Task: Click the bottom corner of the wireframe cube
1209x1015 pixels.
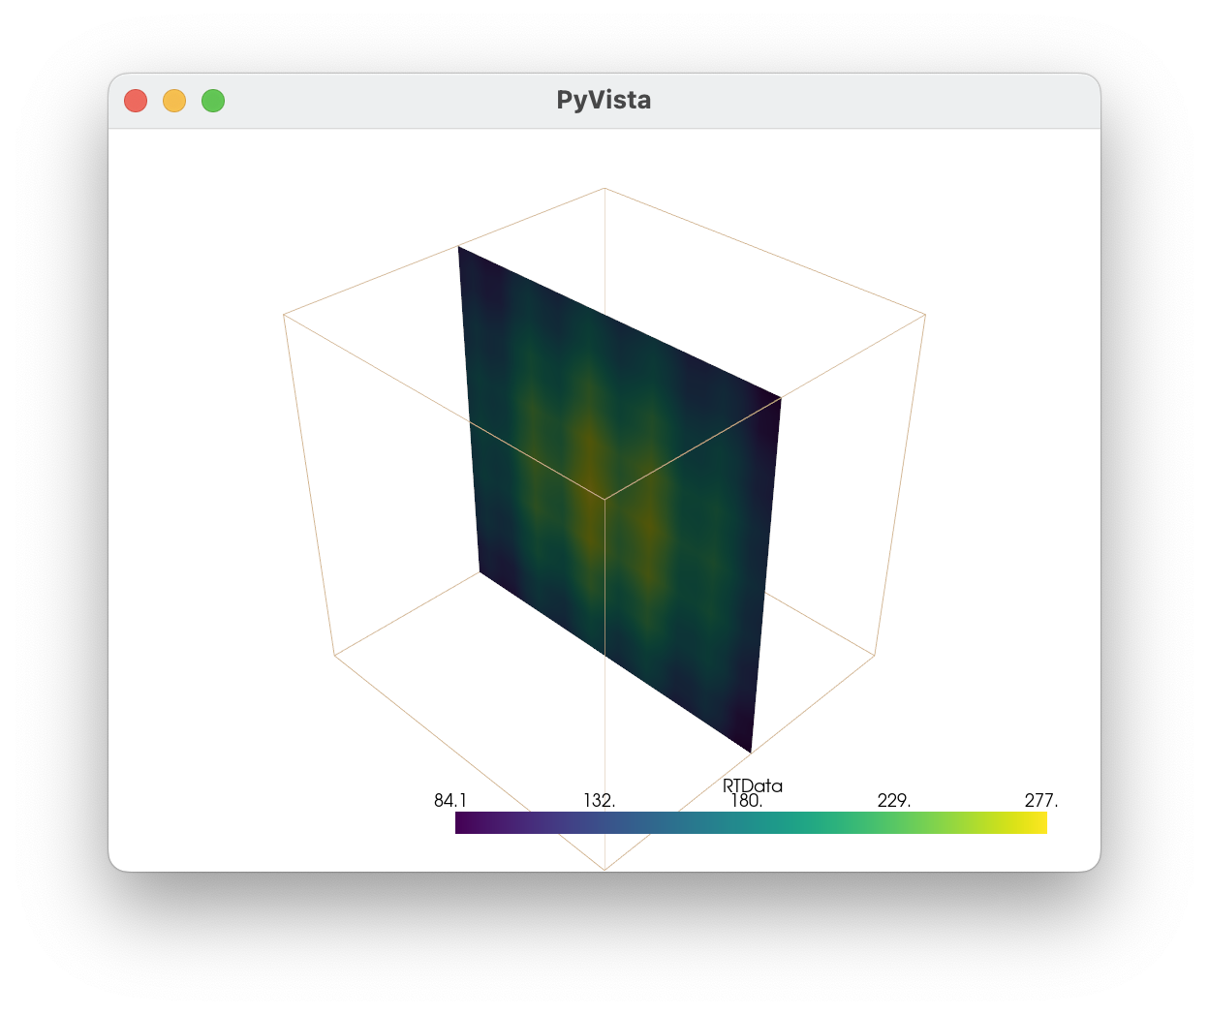Action: (x=604, y=867)
